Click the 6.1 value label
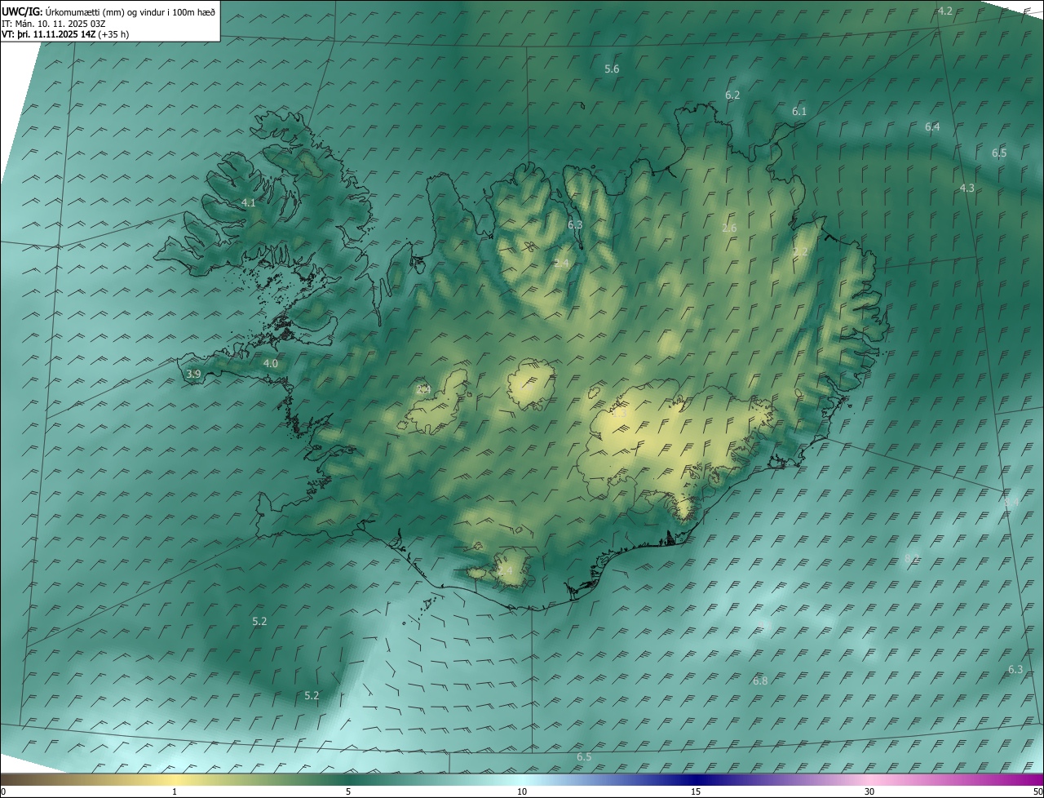 click(799, 112)
